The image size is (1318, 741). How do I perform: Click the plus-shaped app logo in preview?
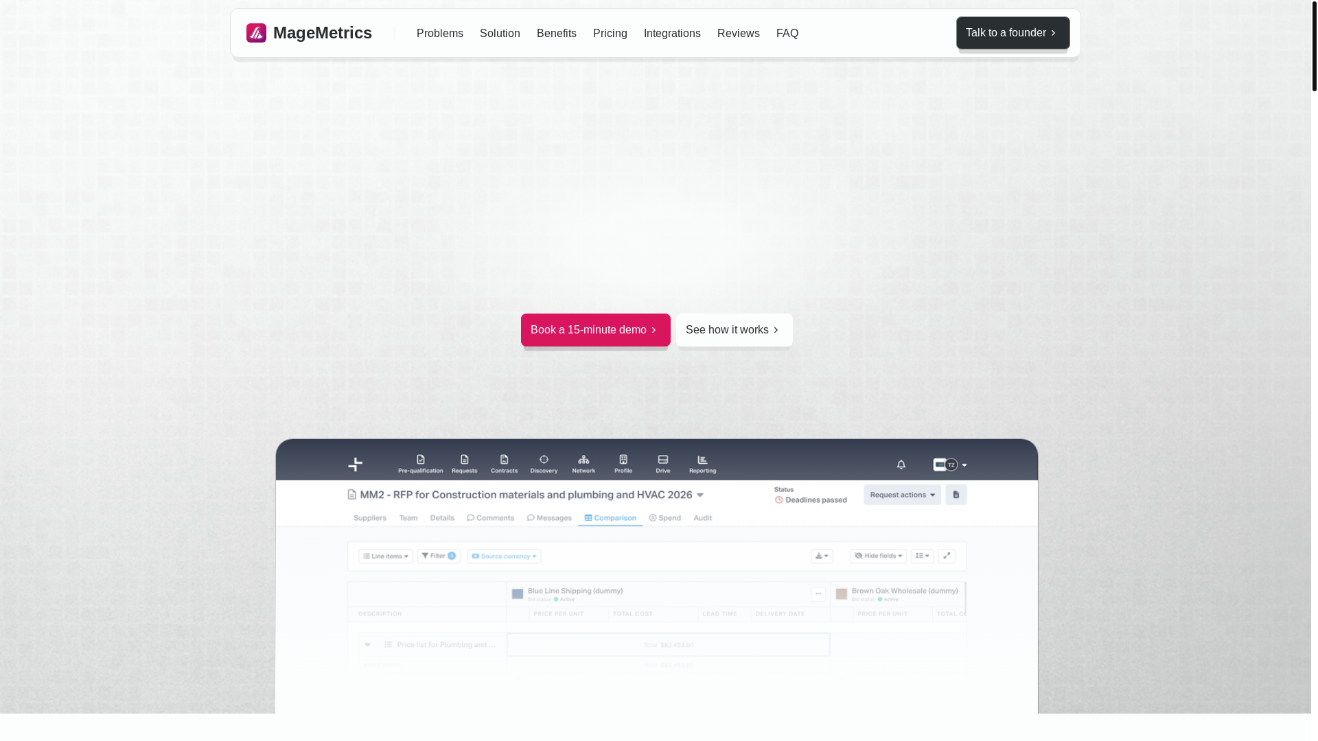[355, 464]
